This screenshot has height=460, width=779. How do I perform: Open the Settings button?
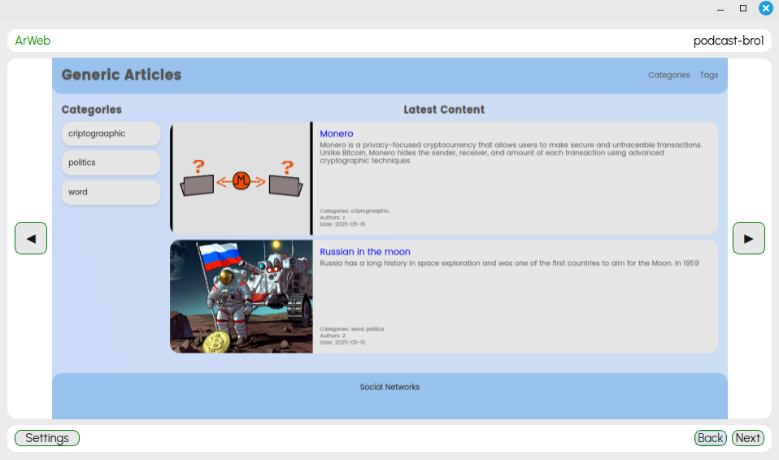(x=47, y=438)
